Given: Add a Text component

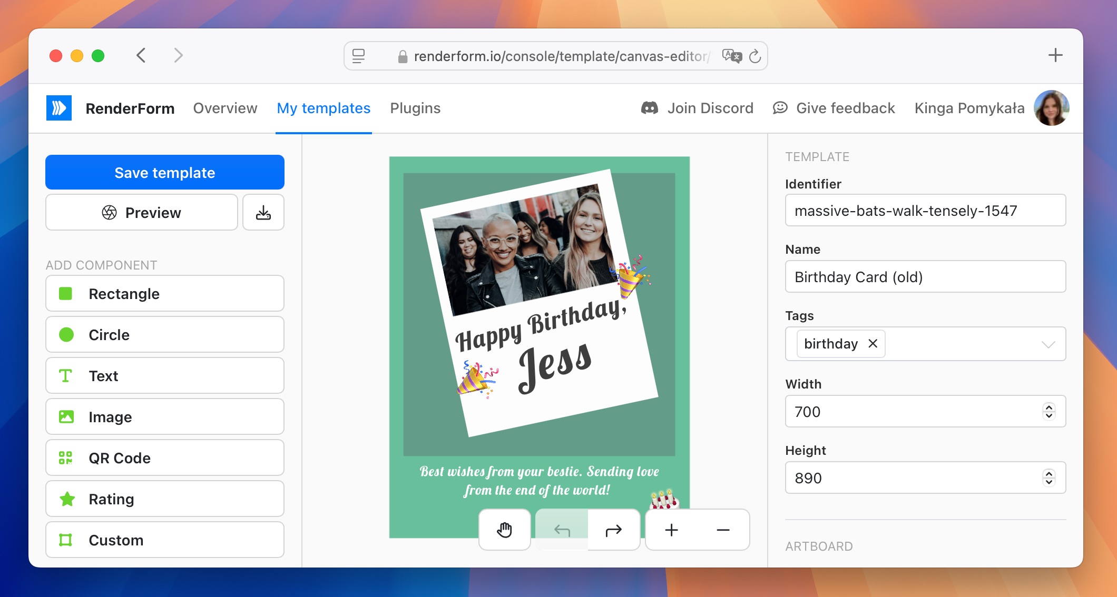Looking at the screenshot, I should point(165,376).
